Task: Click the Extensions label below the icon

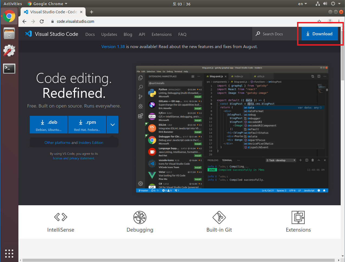Action: (298, 230)
